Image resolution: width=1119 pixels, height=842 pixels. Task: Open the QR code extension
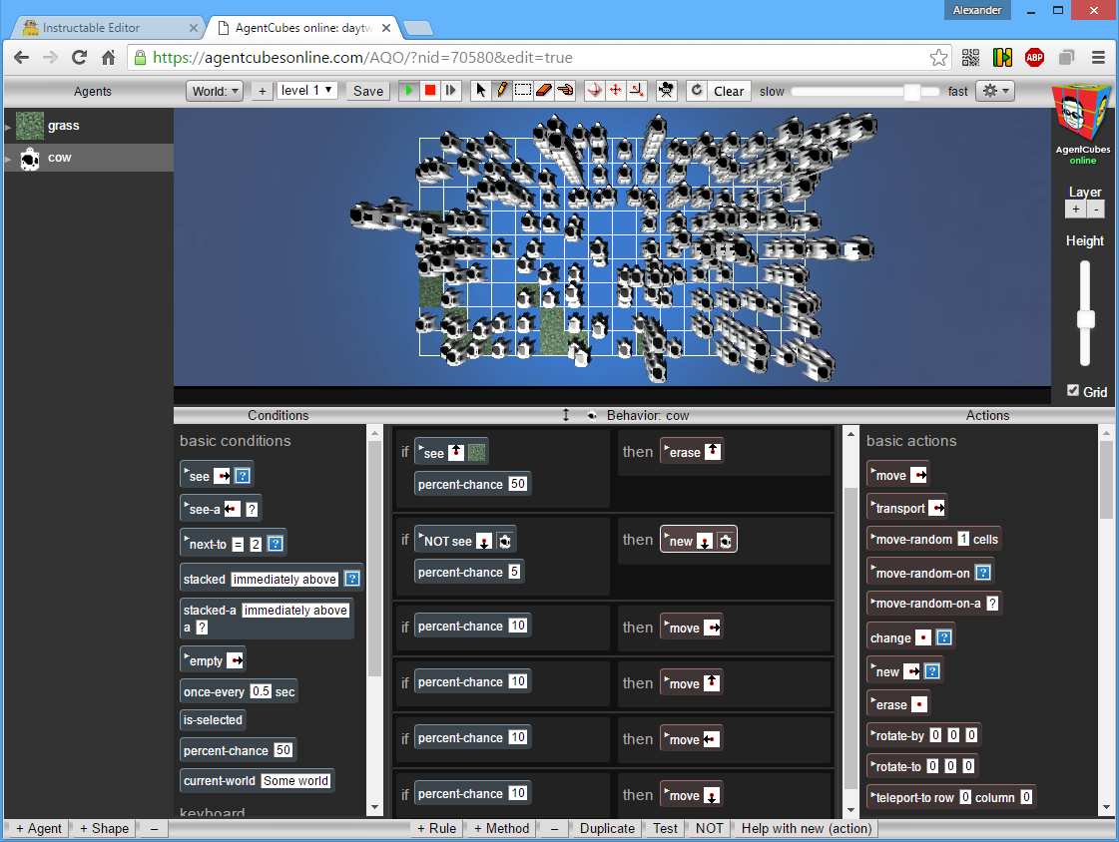970,58
